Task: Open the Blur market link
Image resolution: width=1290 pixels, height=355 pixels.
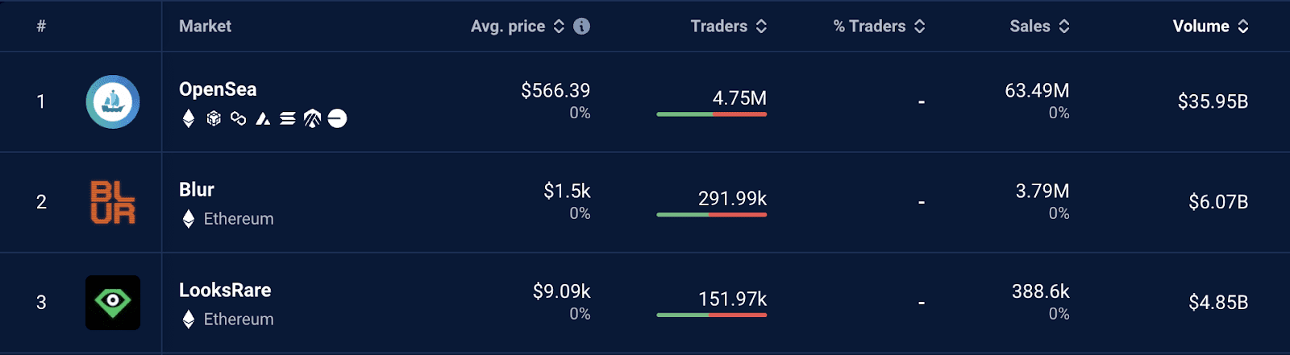Action: tap(197, 190)
